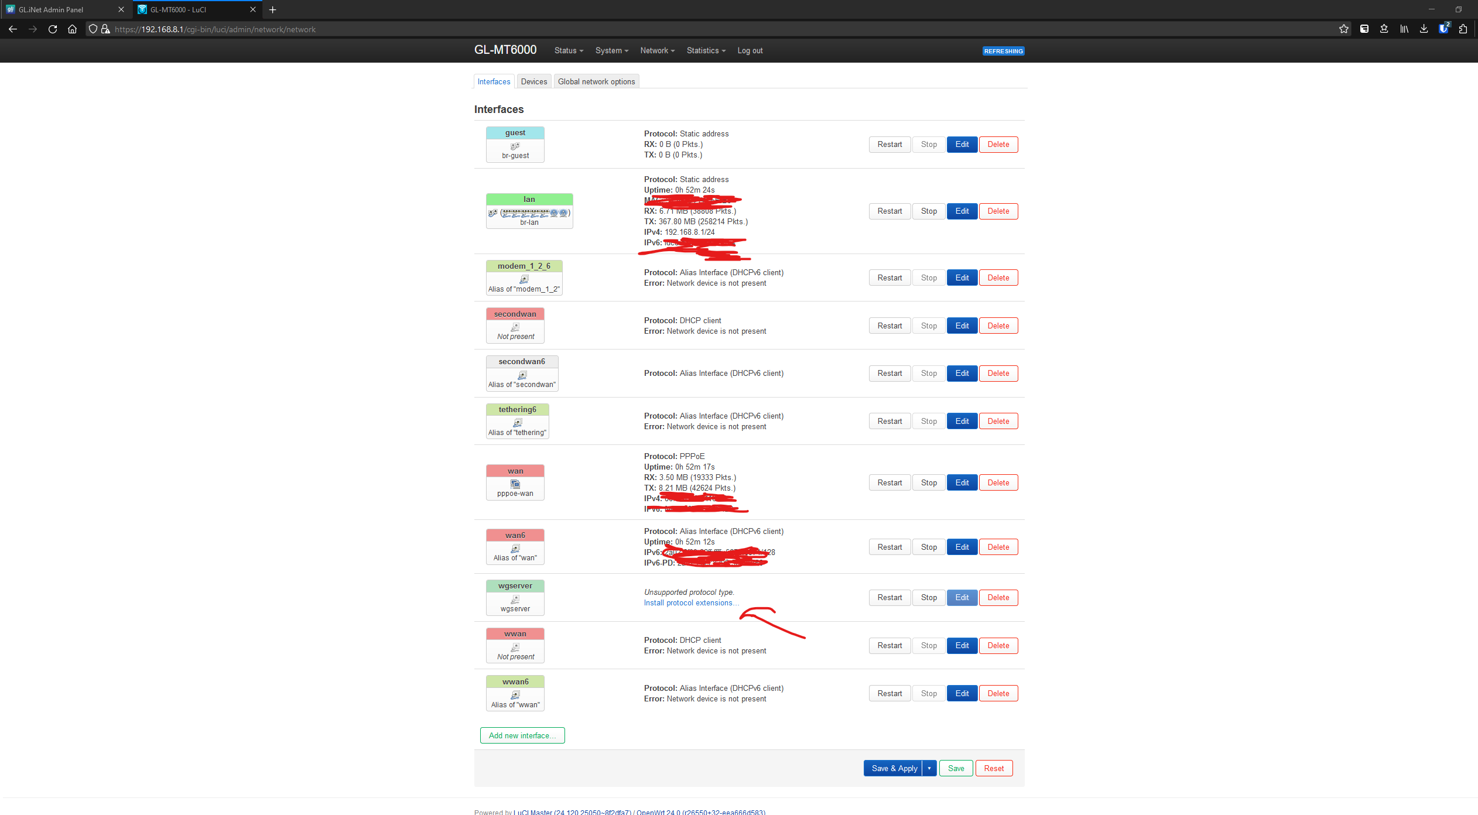
Task: Reload the page with the refresh icon
Action: click(x=53, y=29)
